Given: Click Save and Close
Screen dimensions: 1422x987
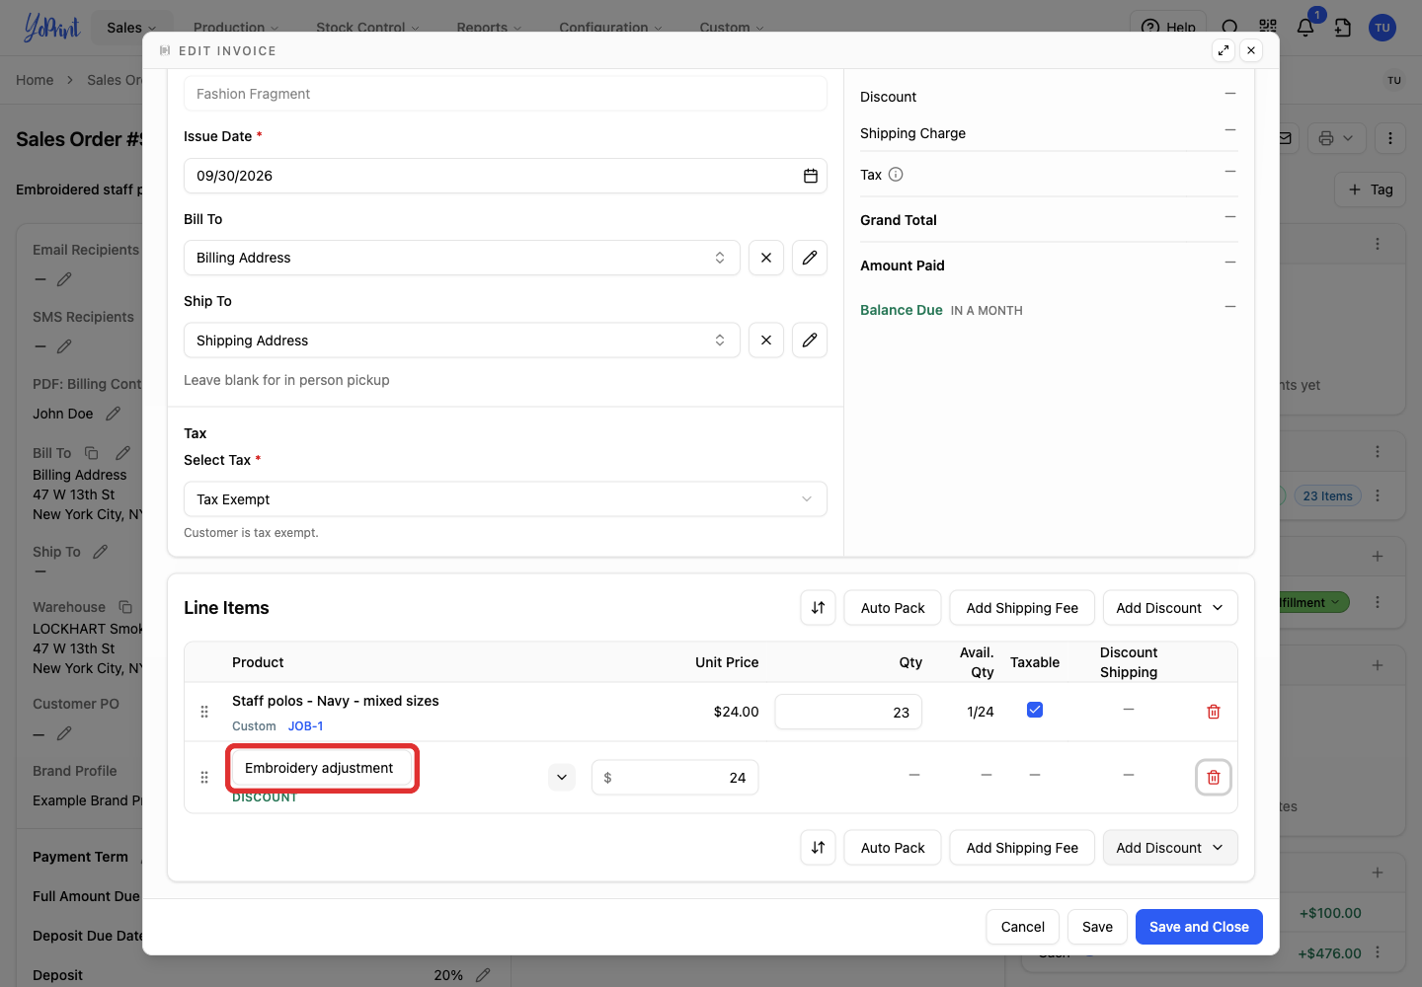Looking at the screenshot, I should (1199, 927).
